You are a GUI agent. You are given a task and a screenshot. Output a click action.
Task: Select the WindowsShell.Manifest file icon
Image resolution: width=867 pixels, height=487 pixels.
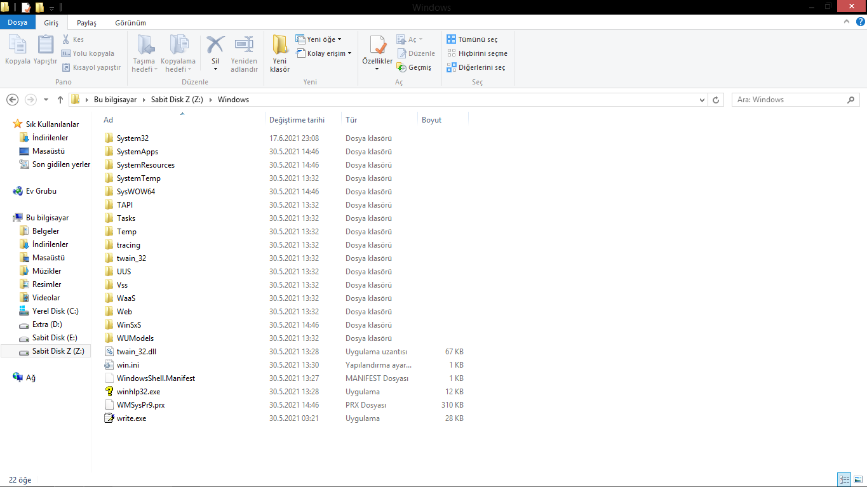109,378
